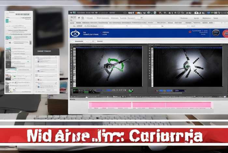Click the green icon below the left video preview
This screenshot has width=228, height=153.
131,91
